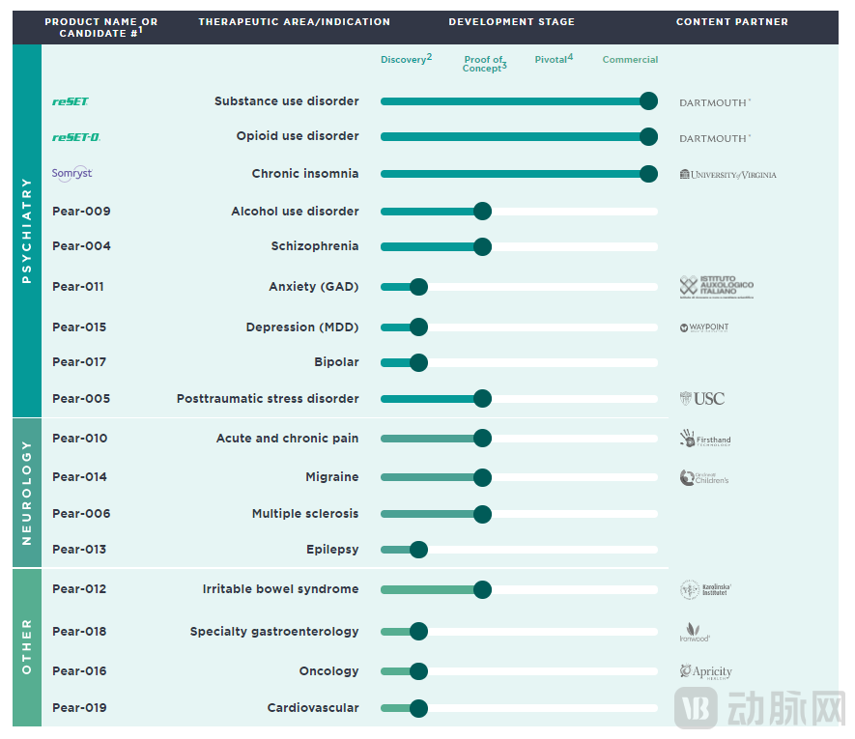Screen dimensions: 855x739
Task: Click the Therapeutic Area/Indication header
Action: point(294,22)
